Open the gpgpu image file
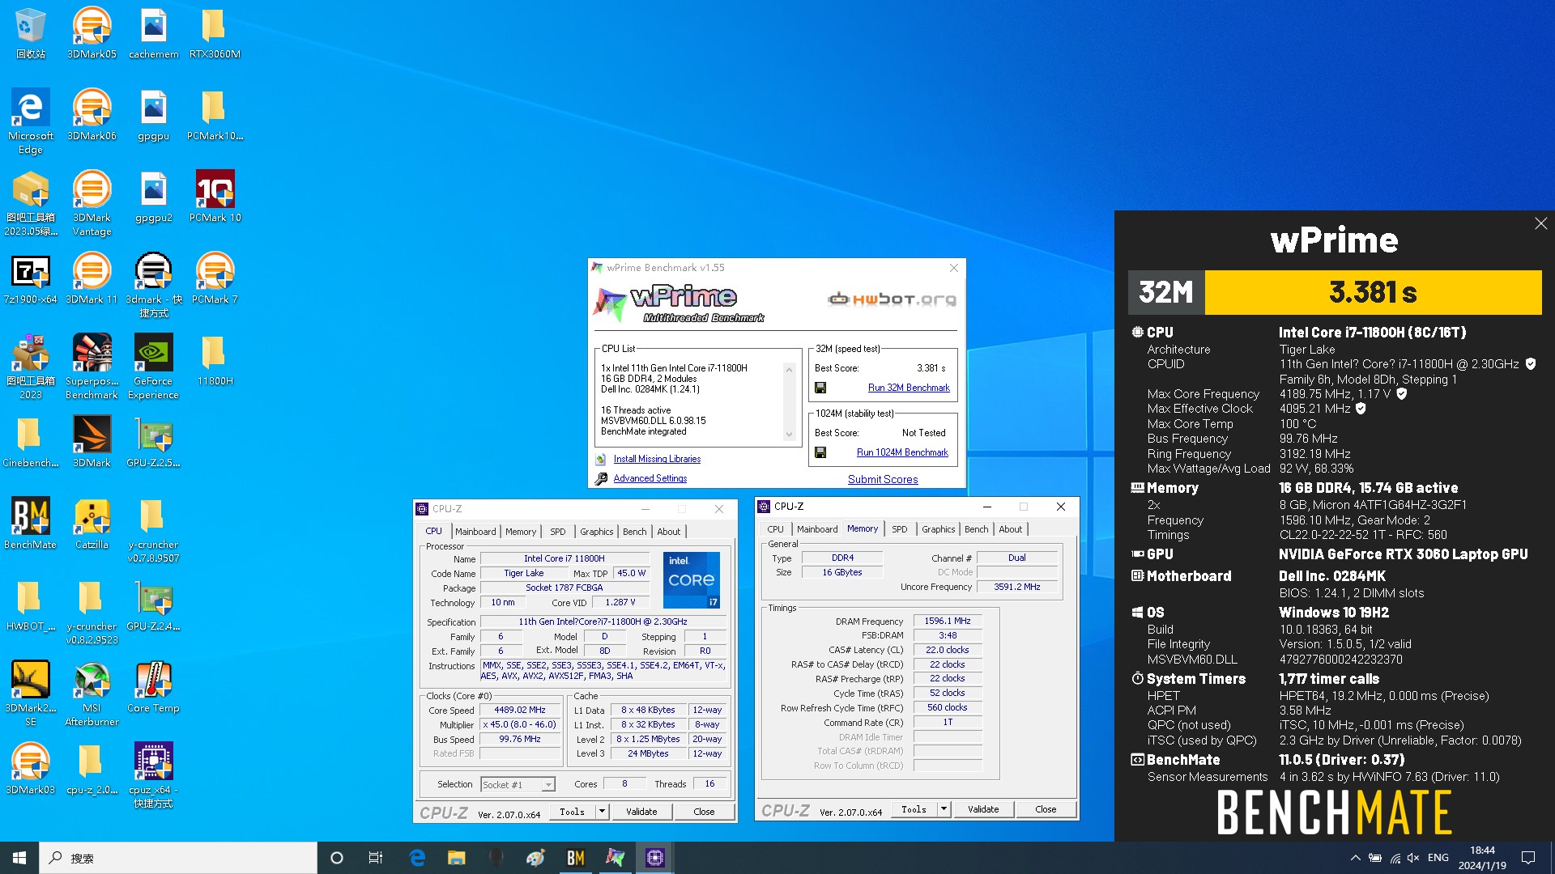 pyautogui.click(x=153, y=115)
